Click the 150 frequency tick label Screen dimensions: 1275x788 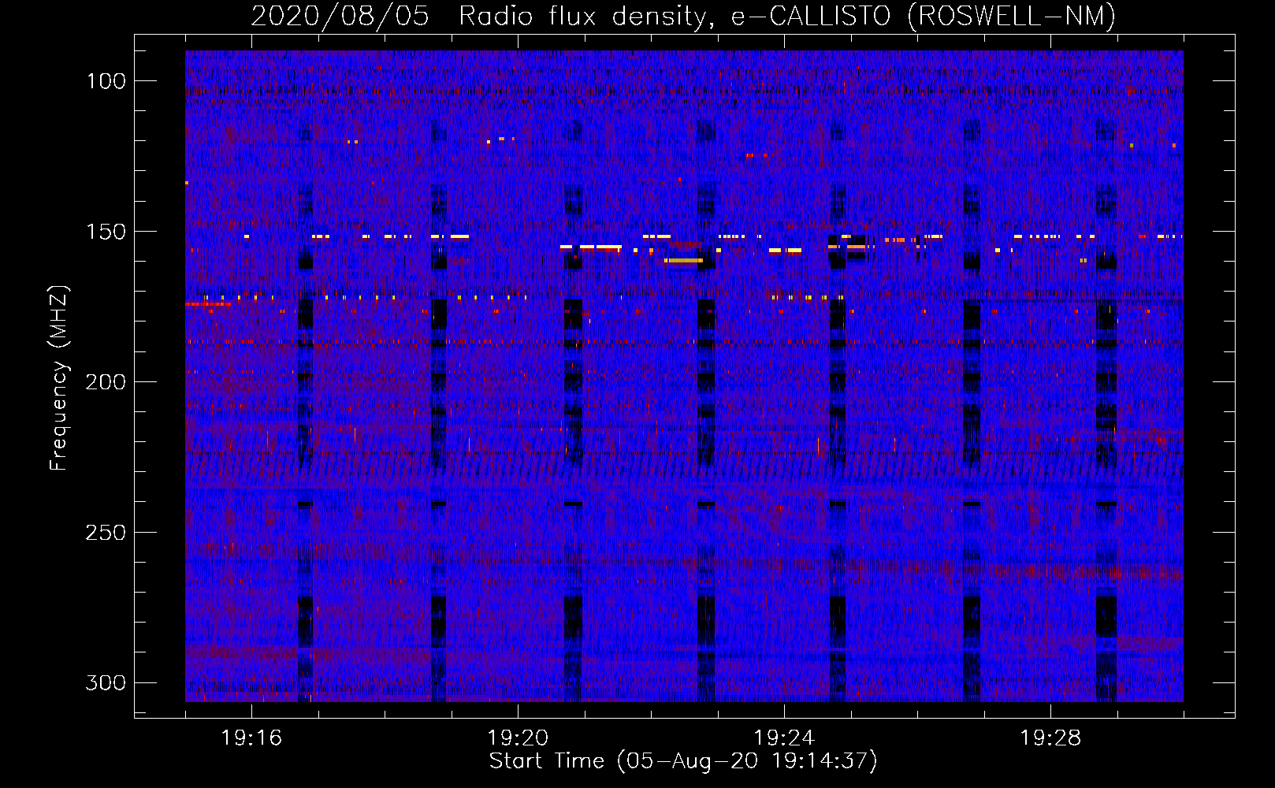pos(106,232)
